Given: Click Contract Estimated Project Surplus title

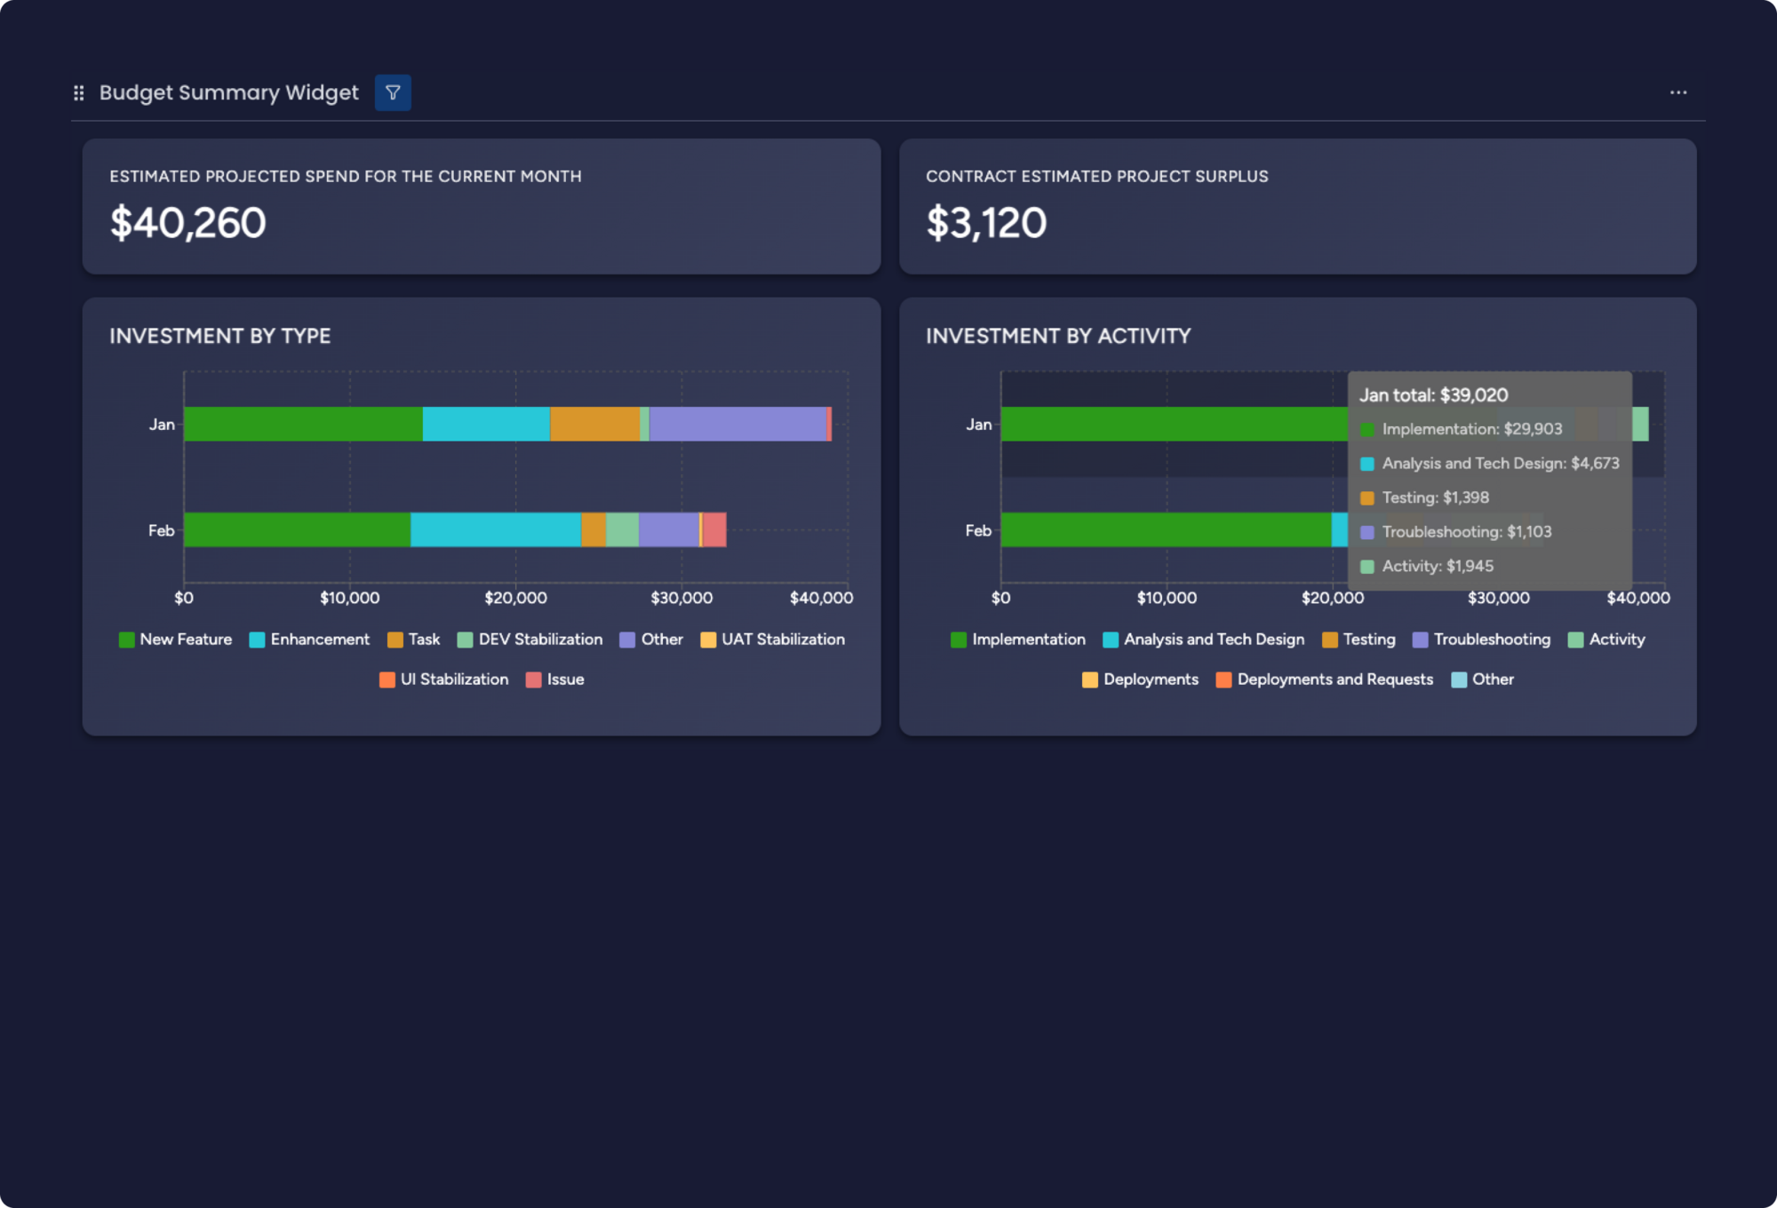Looking at the screenshot, I should pos(1097,176).
